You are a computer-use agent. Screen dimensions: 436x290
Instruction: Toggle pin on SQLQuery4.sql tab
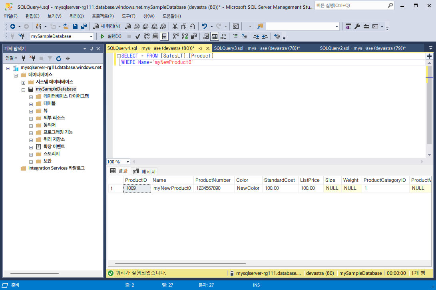(x=200, y=48)
